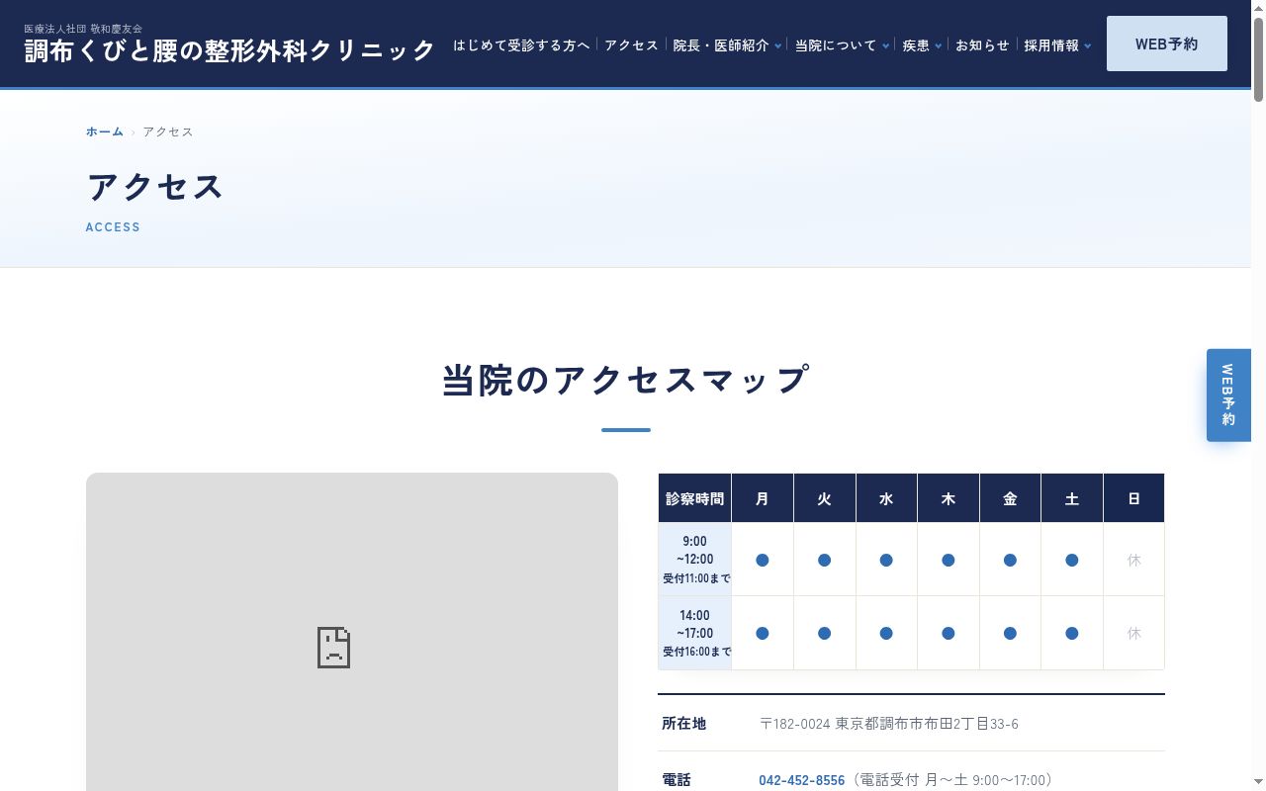Click the 土 column header
This screenshot has height=791, width=1266.
pyautogui.click(x=1072, y=498)
